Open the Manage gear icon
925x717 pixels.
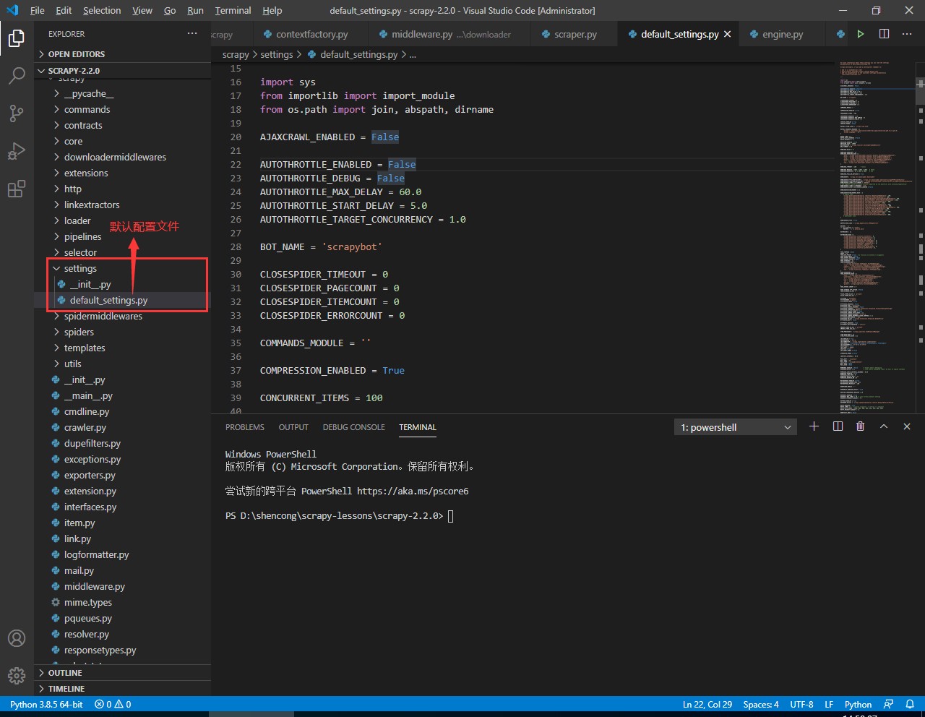point(17,675)
